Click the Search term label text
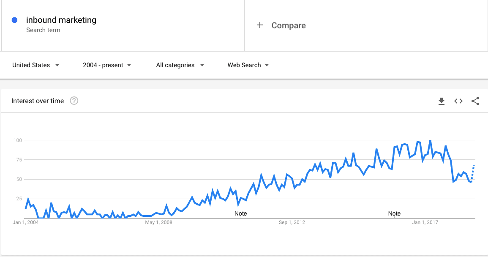The width and height of the screenshot is (488, 257). (x=43, y=30)
